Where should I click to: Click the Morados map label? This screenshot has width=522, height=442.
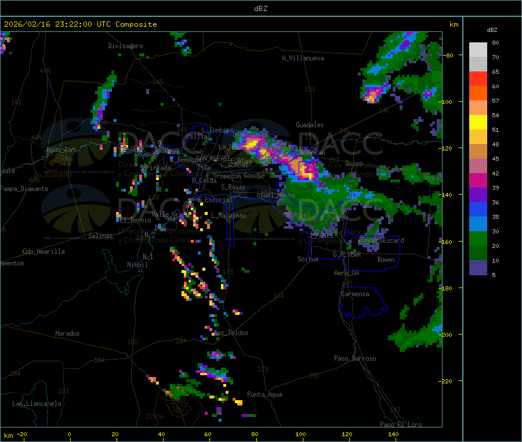68,333
